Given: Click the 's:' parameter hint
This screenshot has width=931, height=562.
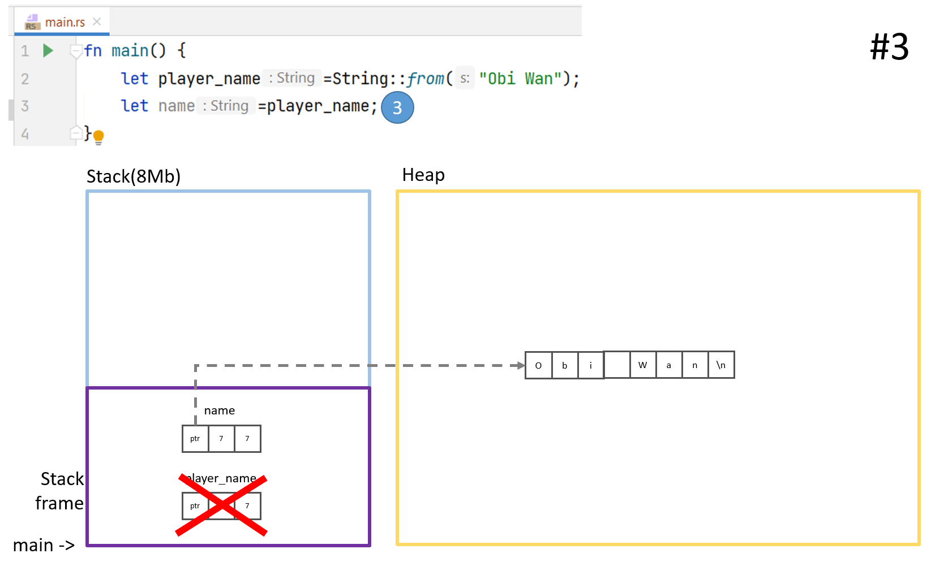Looking at the screenshot, I should 465,79.
